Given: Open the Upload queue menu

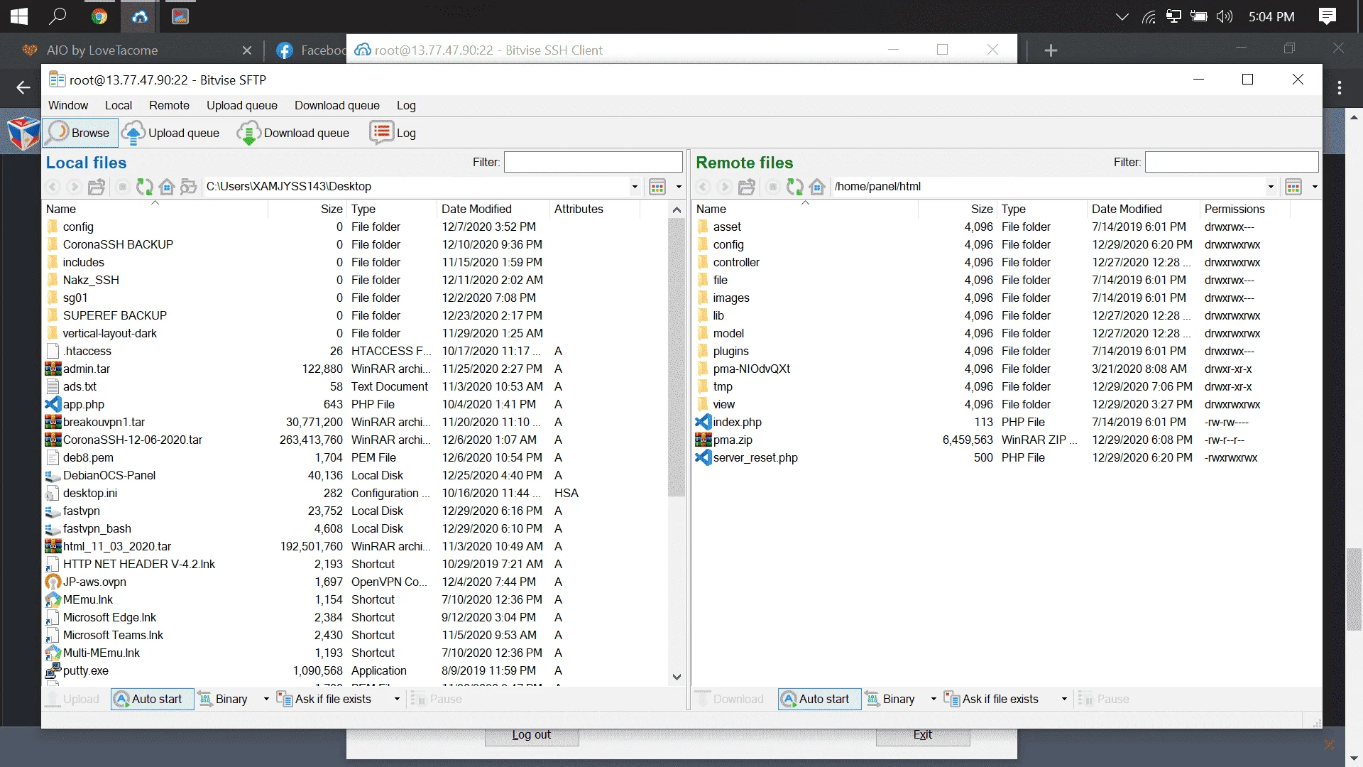Looking at the screenshot, I should click(242, 105).
